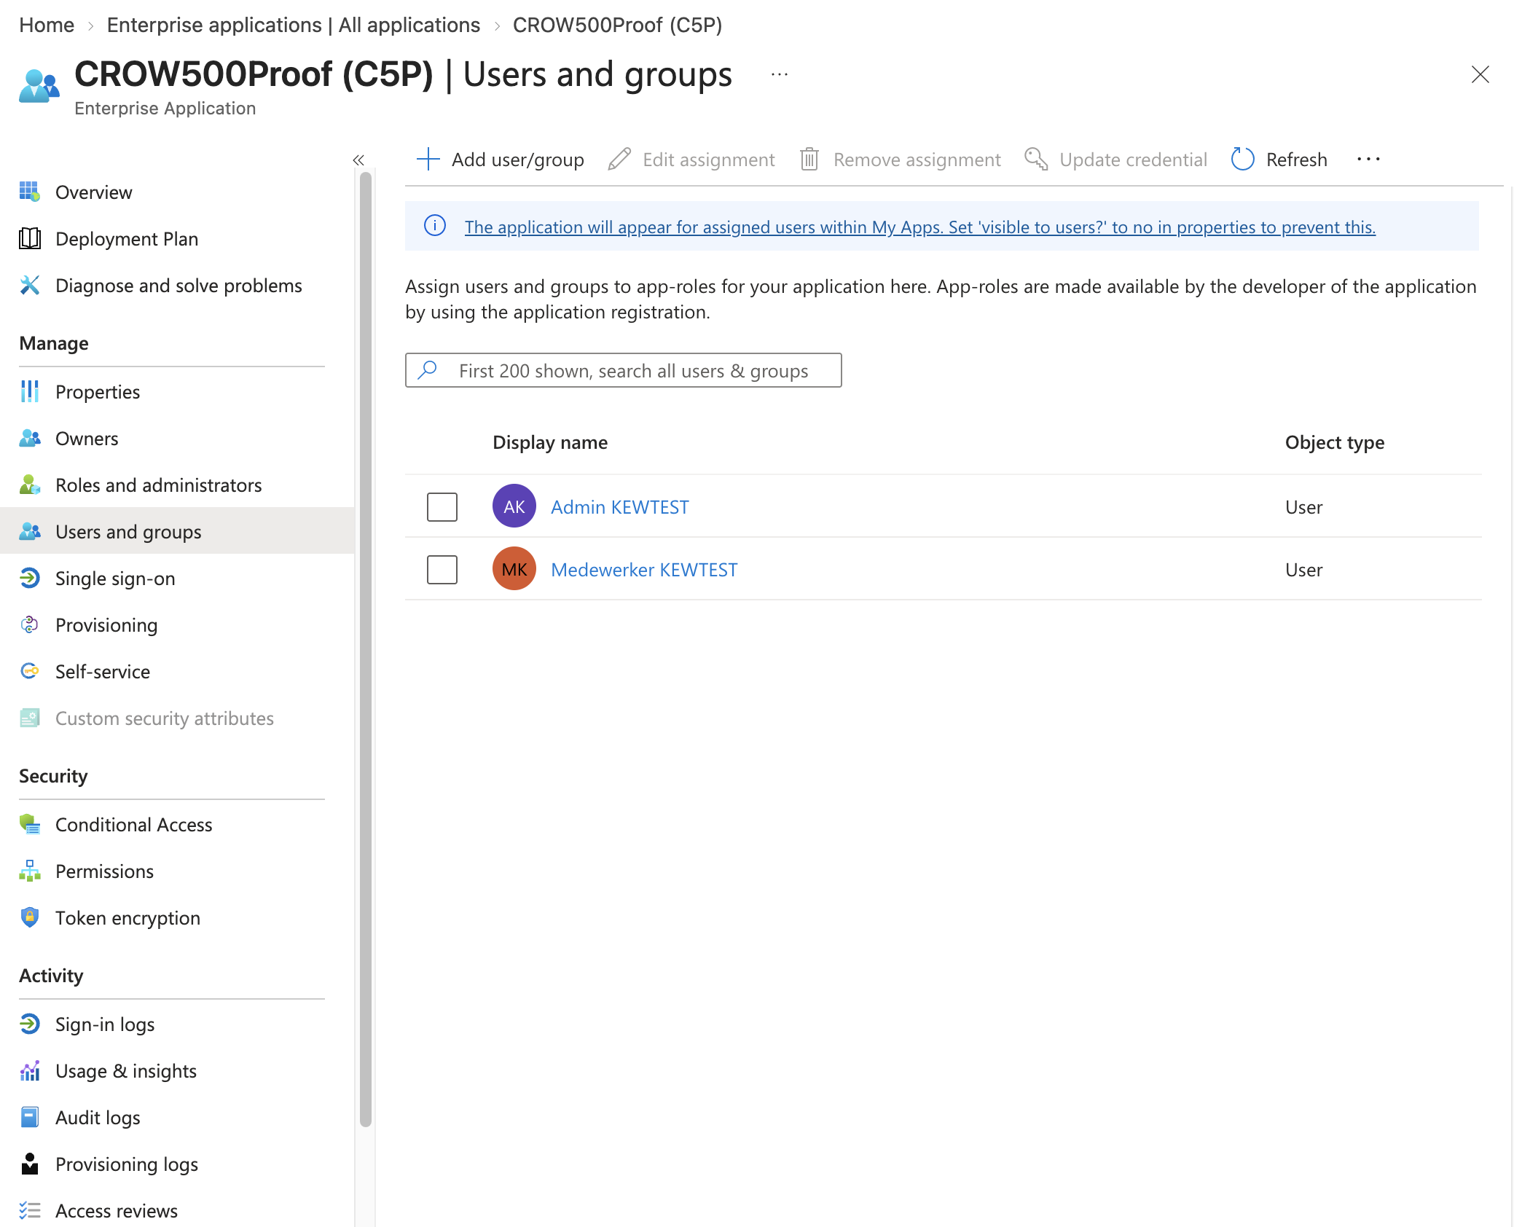Close the Users and groups blade
Viewport: 1514px width, 1227px height.
coord(1480,74)
